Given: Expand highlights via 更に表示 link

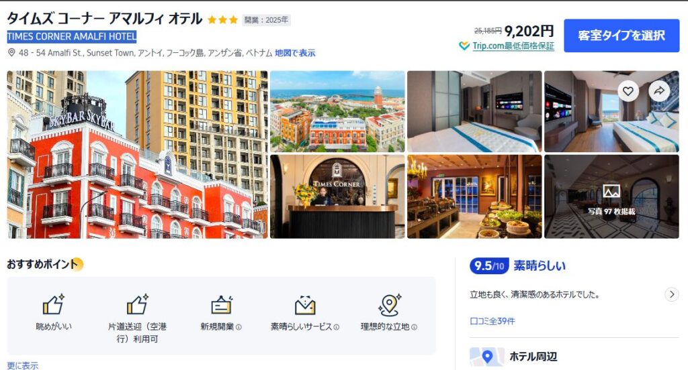Looking at the screenshot, I should pos(22,365).
